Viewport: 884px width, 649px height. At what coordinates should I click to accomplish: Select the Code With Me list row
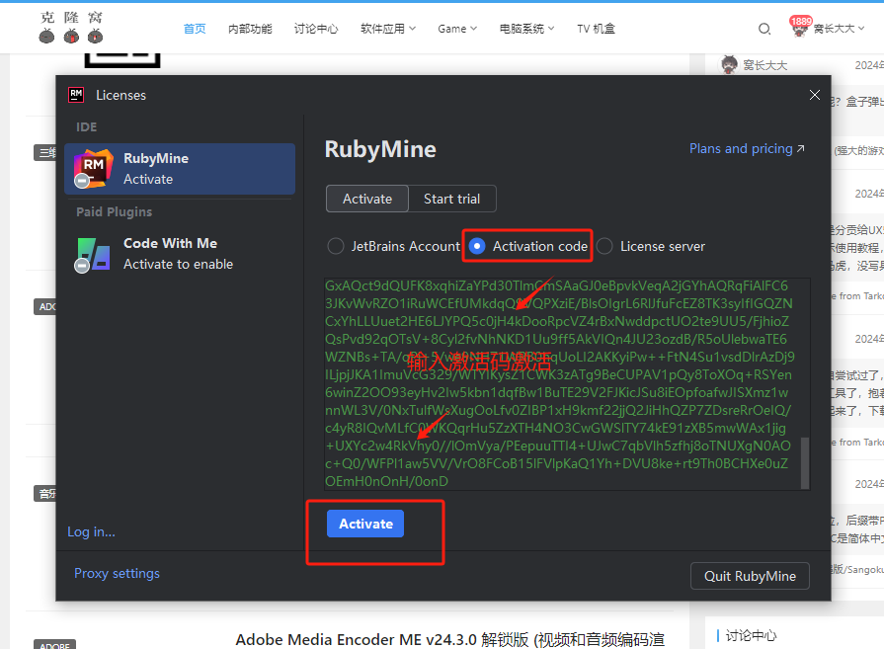(x=180, y=254)
